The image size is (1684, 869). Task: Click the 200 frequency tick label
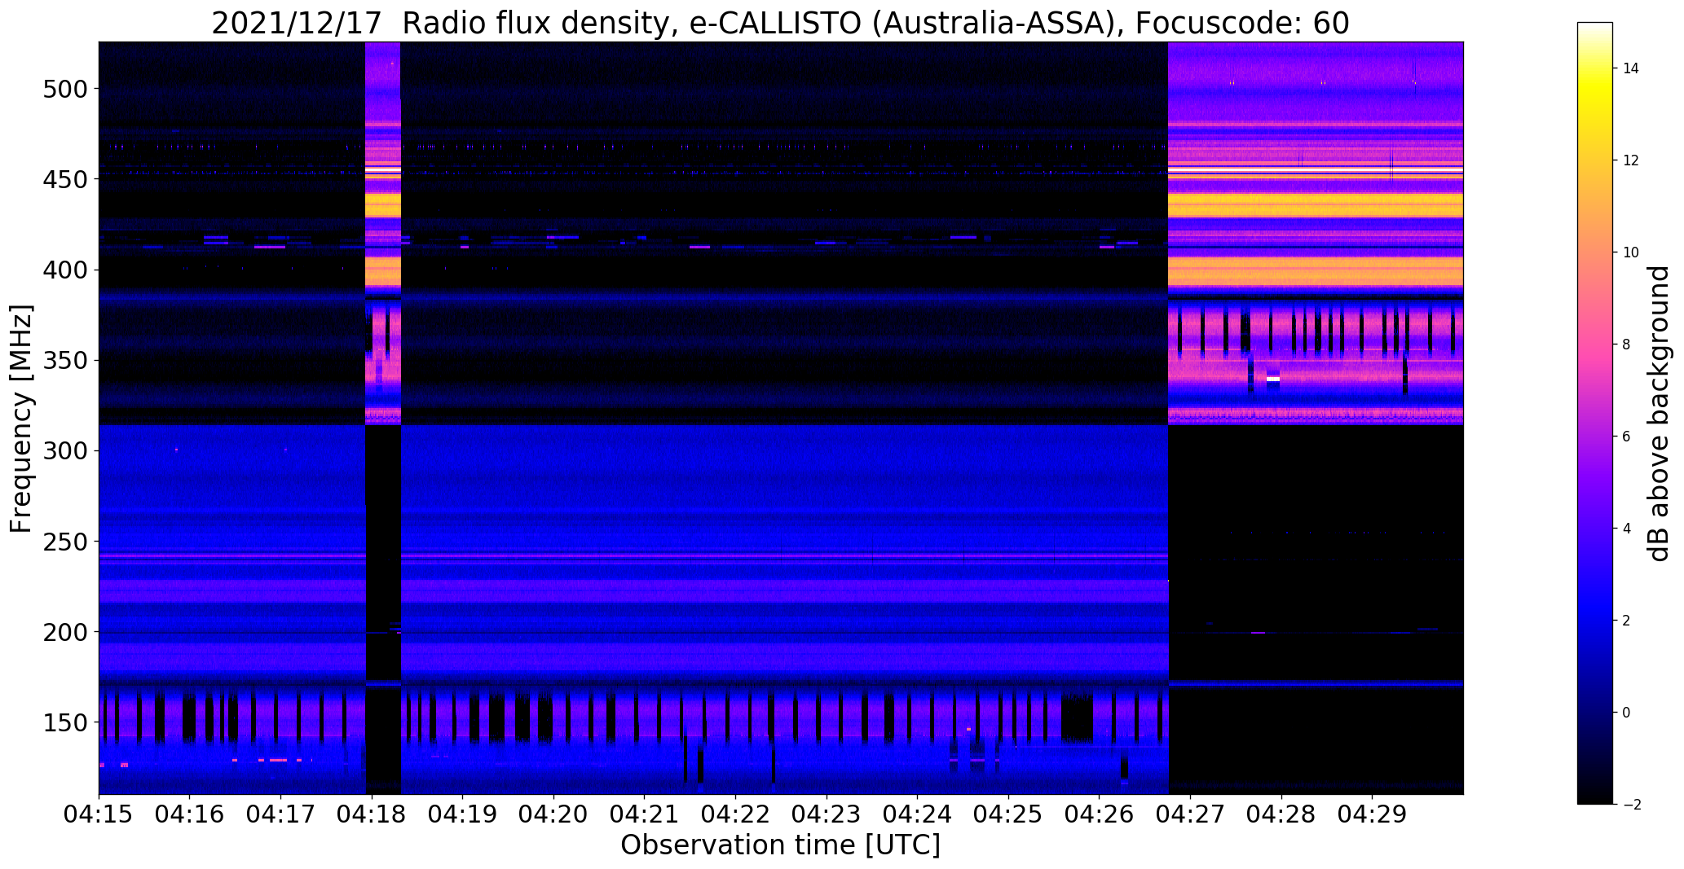click(64, 632)
